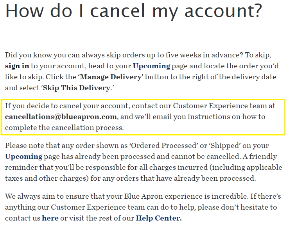Image resolution: width=296 pixels, height=226 pixels.
Task: Click the bold 'Skip This Delivery' text
Action: tap(76, 88)
